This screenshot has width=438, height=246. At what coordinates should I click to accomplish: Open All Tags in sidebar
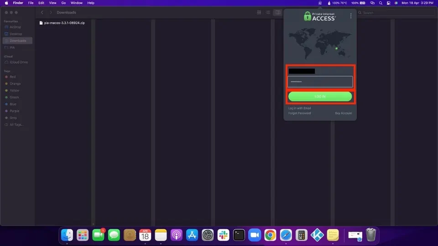(x=17, y=125)
